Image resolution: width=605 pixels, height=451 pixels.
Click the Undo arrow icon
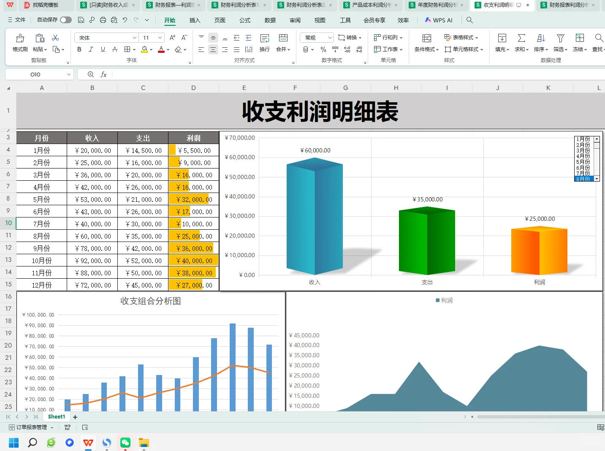[x=125, y=20]
